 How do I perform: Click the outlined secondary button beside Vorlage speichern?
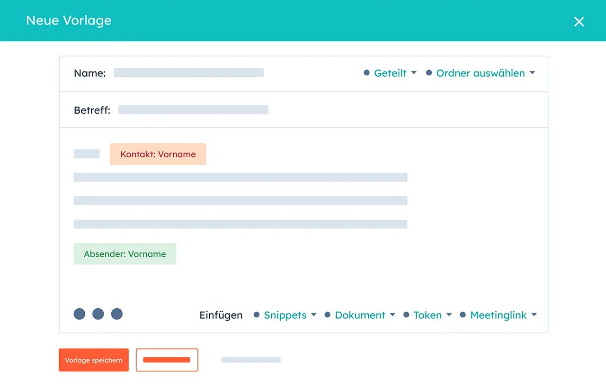(167, 360)
